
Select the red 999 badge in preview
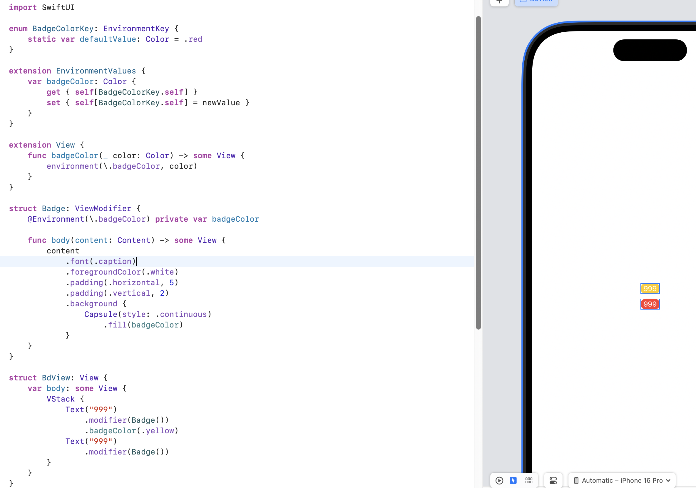click(x=650, y=304)
